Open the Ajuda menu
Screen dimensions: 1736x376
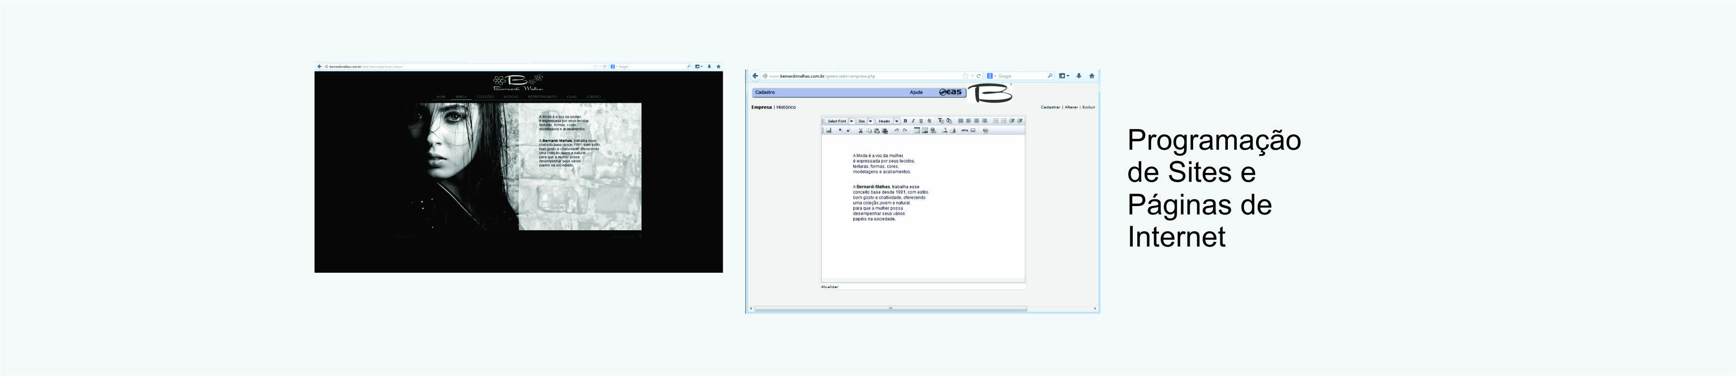pos(916,92)
